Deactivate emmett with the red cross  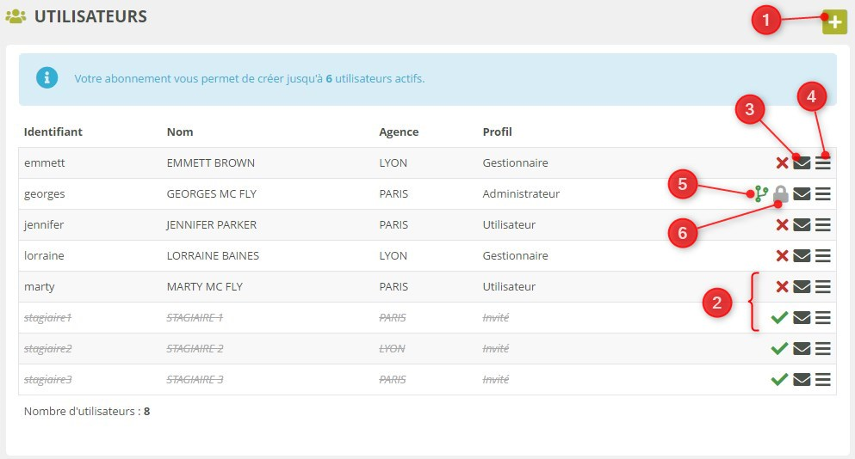(x=782, y=163)
